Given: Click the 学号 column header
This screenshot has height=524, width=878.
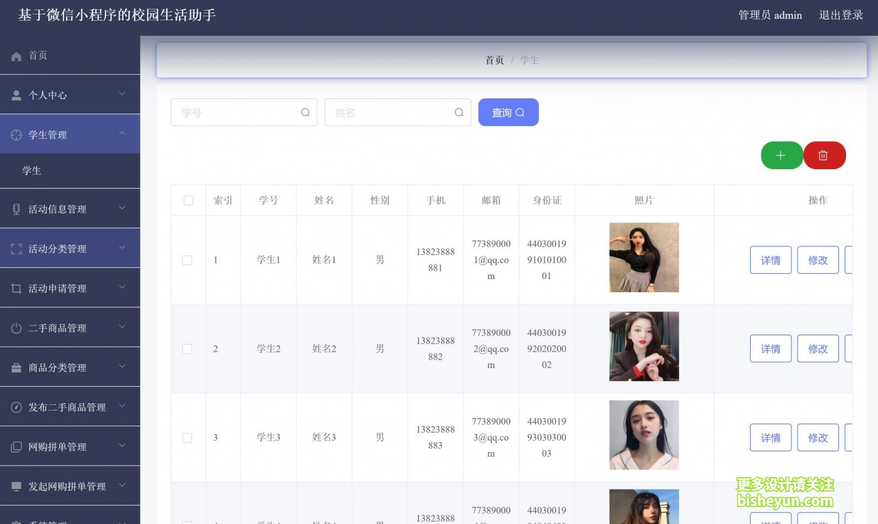Looking at the screenshot, I should coord(268,201).
